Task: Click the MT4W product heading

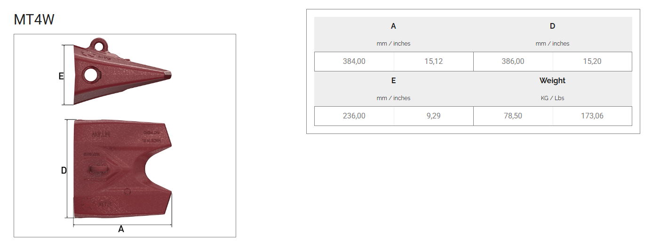Action: pyautogui.click(x=34, y=20)
